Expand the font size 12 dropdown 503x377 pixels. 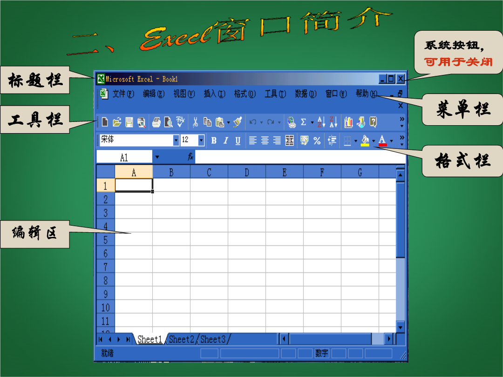tap(201, 140)
